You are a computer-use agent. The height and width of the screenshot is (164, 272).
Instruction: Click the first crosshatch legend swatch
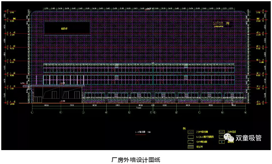pos(191,132)
